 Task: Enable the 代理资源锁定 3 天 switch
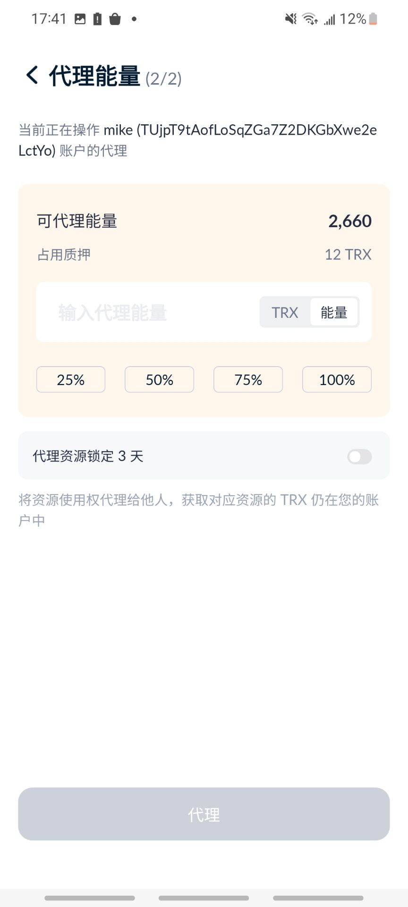(x=359, y=457)
